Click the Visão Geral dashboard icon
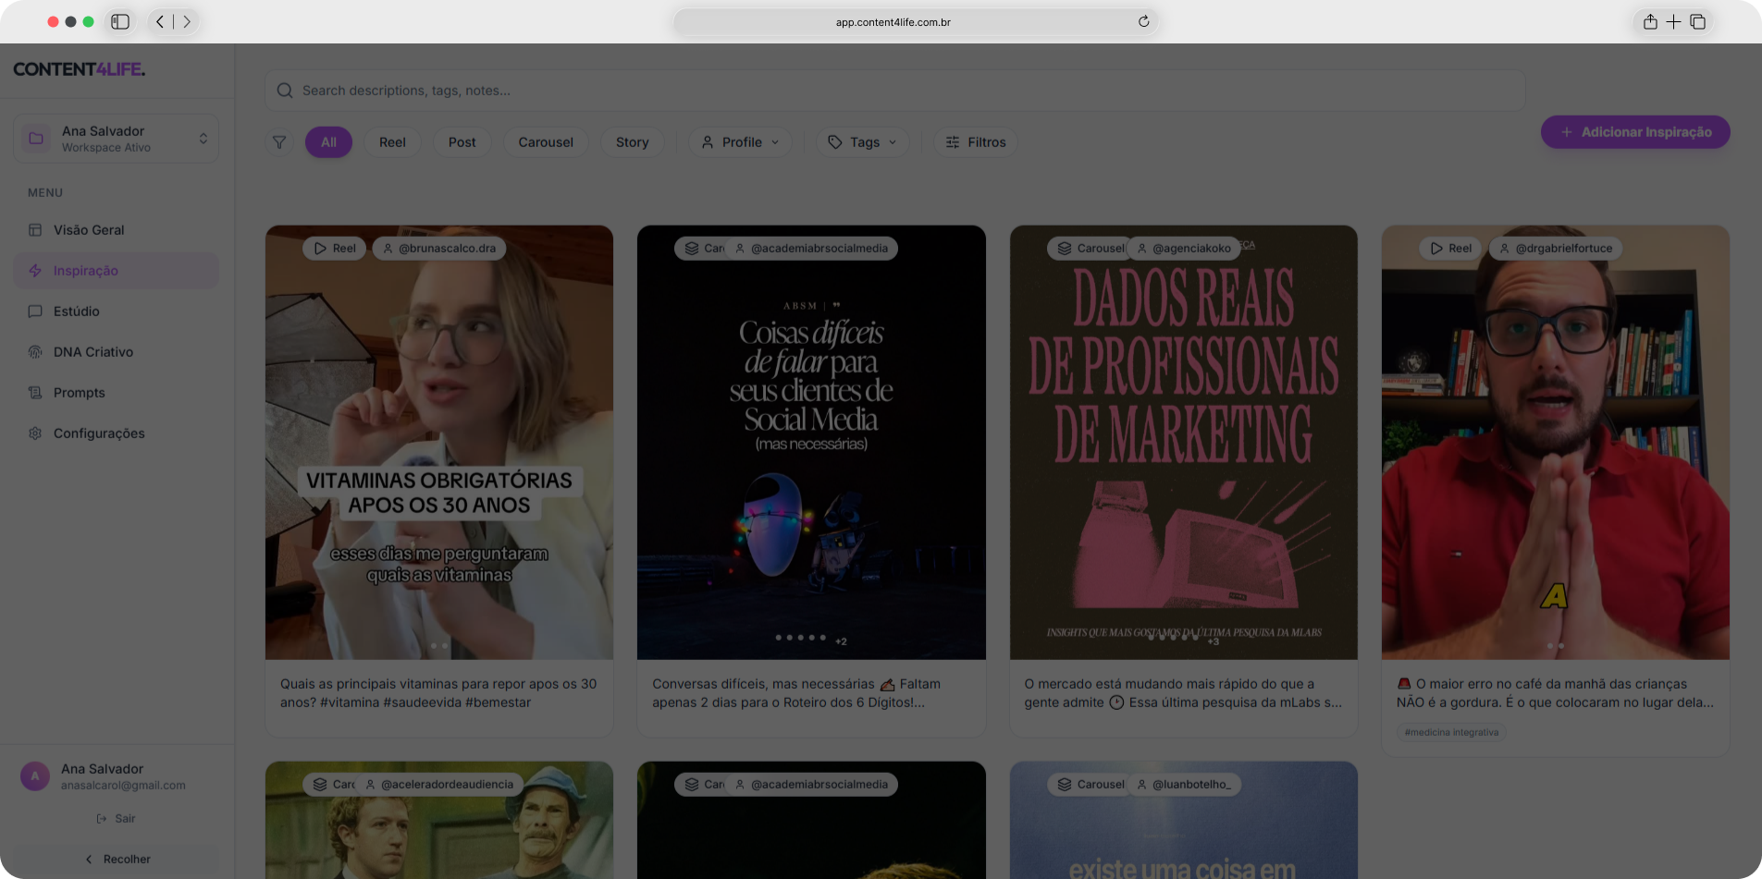1762x879 pixels. (35, 230)
